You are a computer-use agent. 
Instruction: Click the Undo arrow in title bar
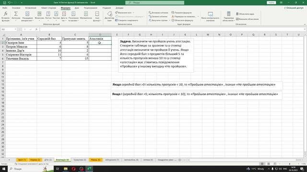(9, 3)
